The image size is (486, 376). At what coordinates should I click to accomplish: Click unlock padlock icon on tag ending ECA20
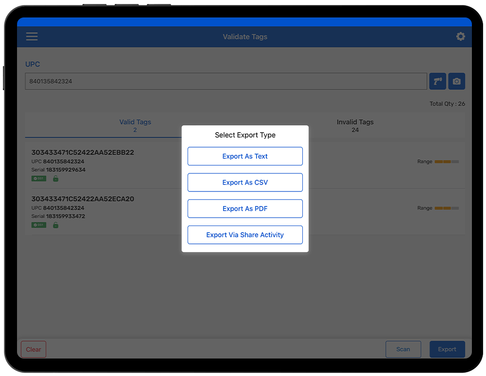55,225
